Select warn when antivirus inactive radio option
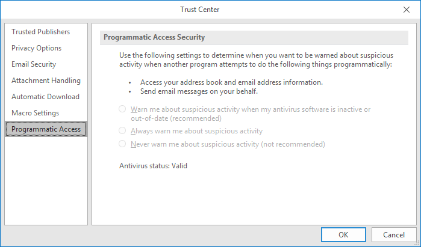 pos(122,109)
